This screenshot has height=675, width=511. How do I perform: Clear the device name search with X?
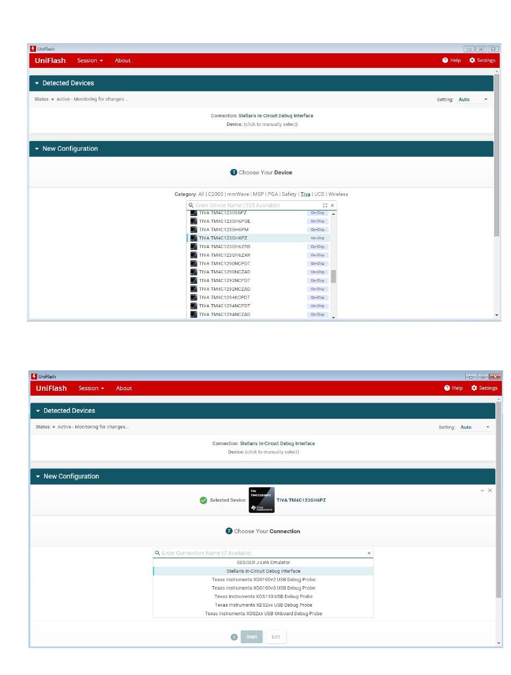pyautogui.click(x=332, y=206)
